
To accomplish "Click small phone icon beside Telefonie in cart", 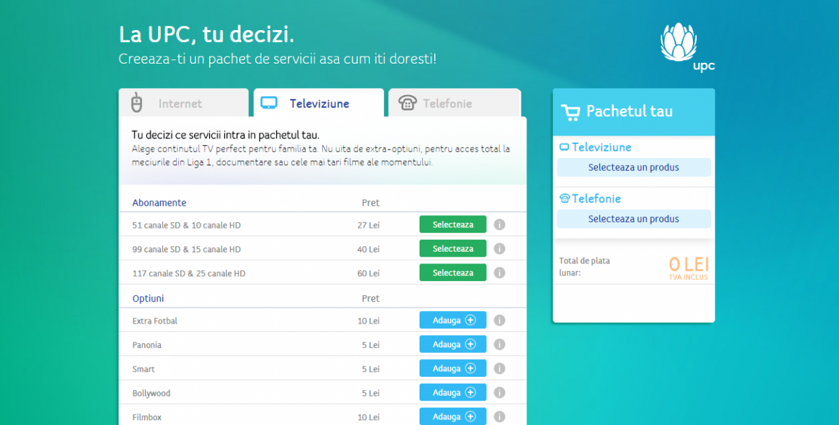I will [x=564, y=199].
